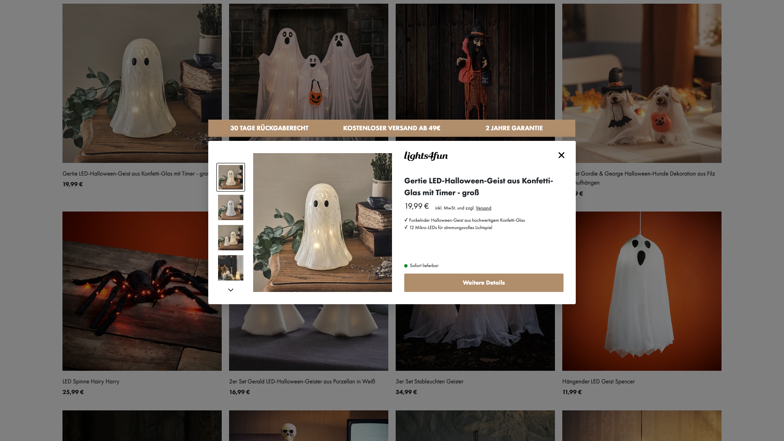Click the three ghosts family product image
Viewport: 784px width, 441px height.
[x=309, y=61]
